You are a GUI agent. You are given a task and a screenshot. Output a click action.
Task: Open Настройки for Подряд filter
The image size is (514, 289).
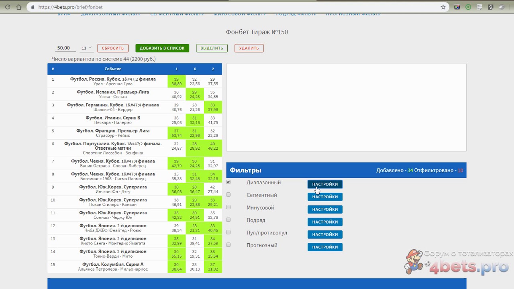[325, 222]
